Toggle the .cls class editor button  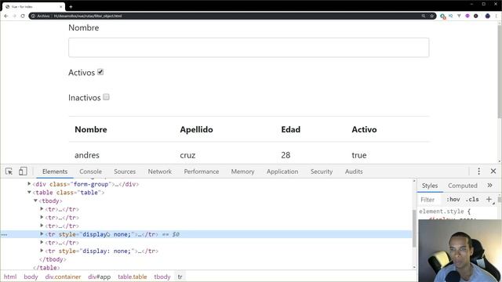point(472,200)
